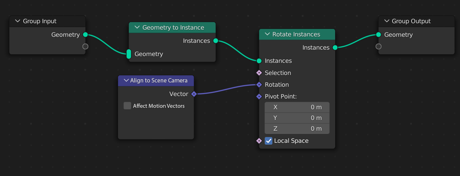460x176 pixels.
Task: Click Rotate Instances' Instances input socket
Action: pos(259,61)
